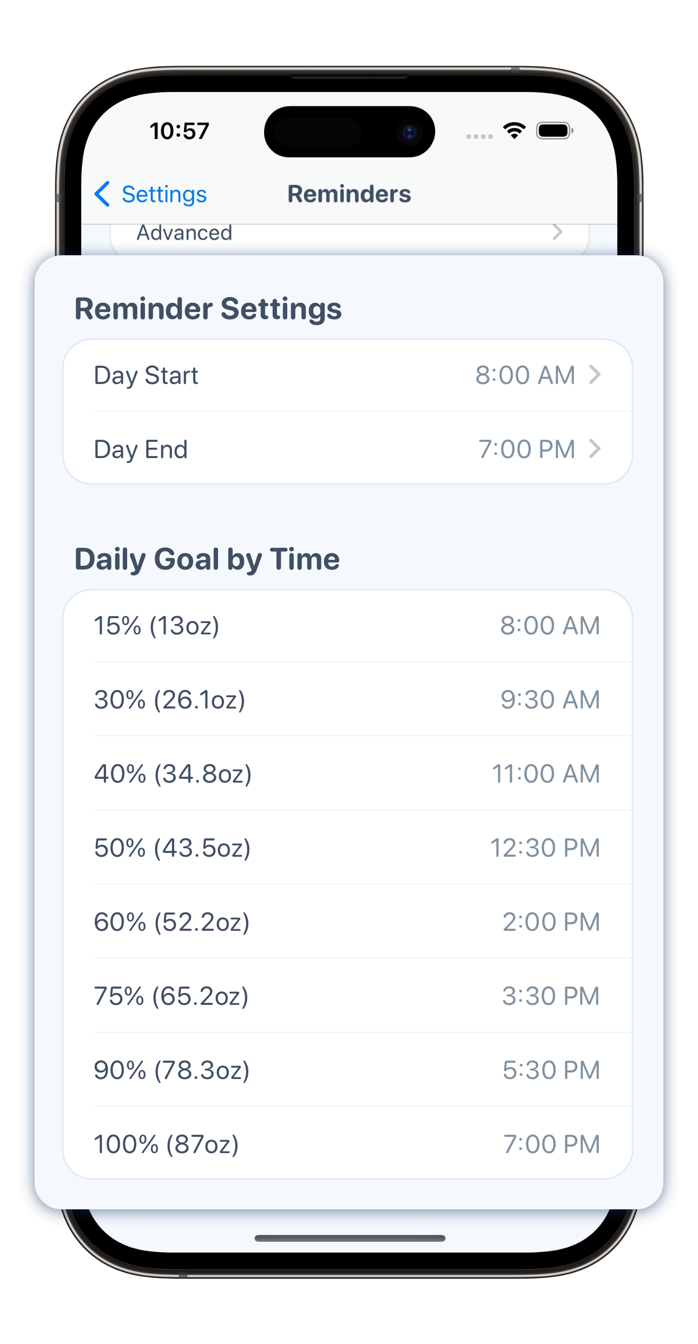Screen dimensions: 698x1344
Task: Select the 30% (26.1oz) goal row
Action: click(347, 700)
